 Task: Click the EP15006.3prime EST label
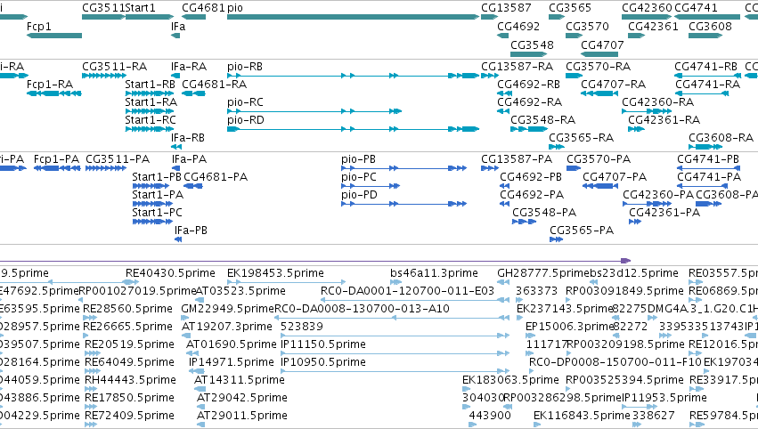[569, 327]
